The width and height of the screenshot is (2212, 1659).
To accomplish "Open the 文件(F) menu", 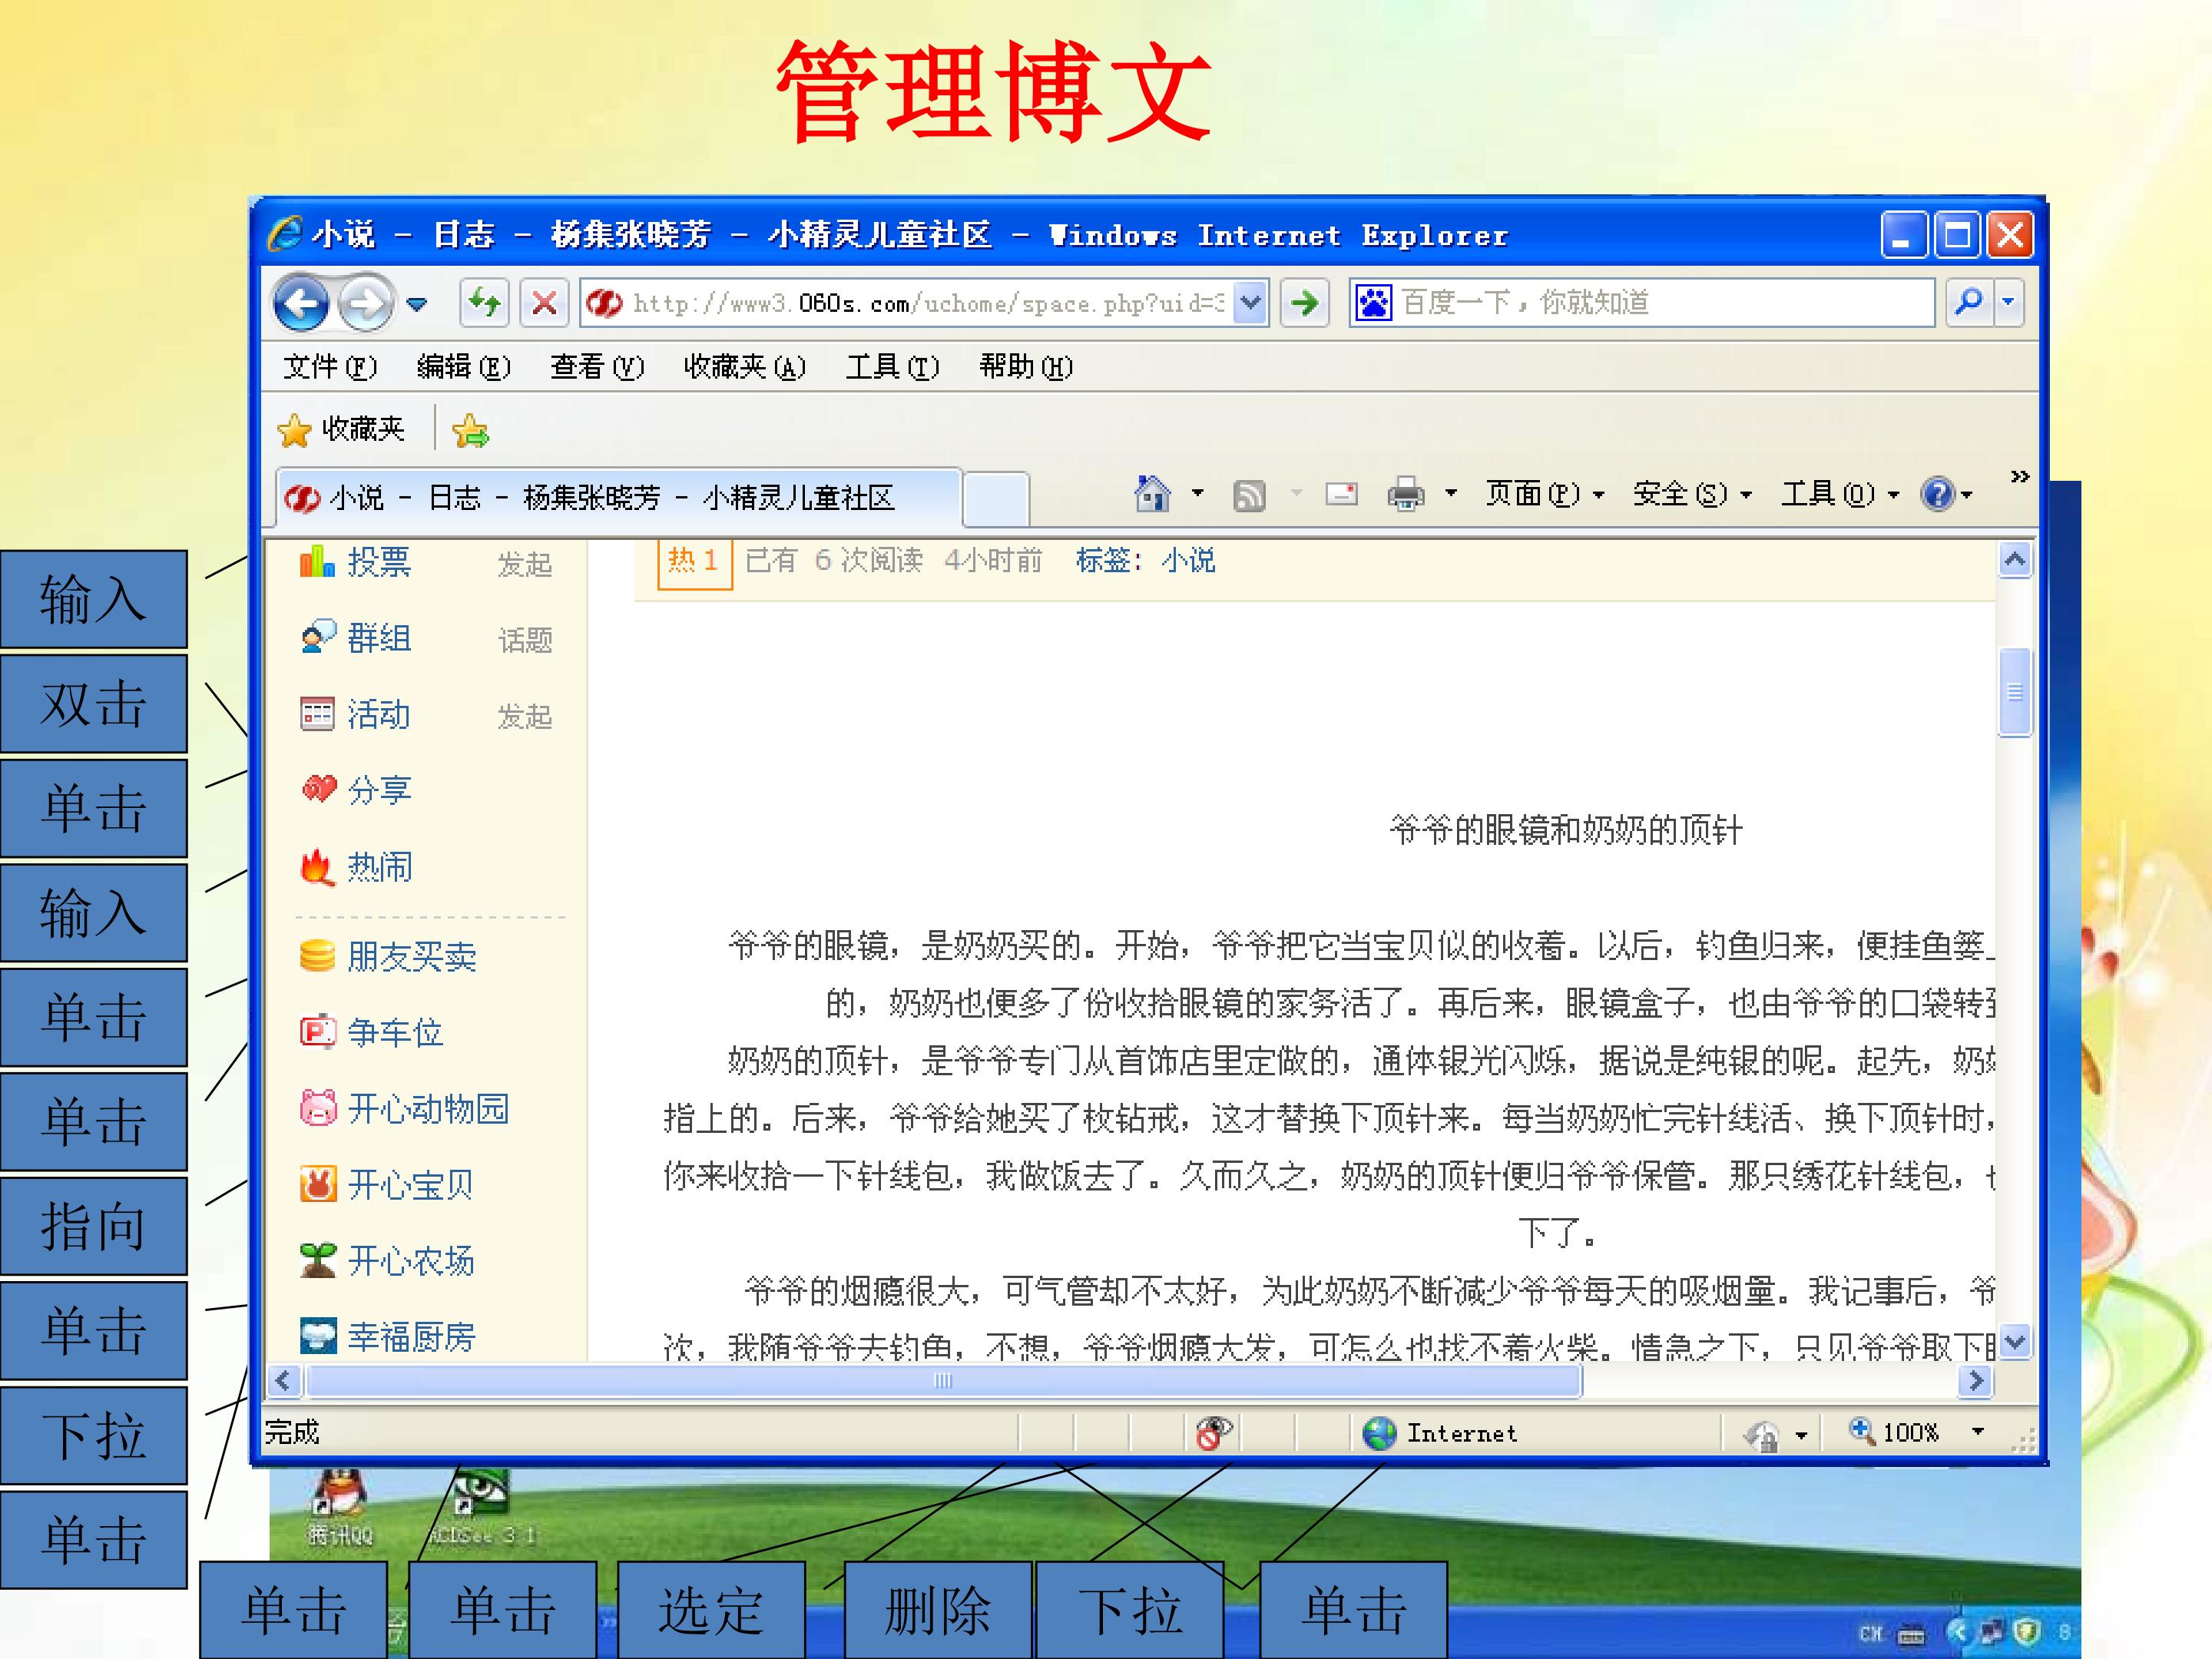I will pos(330,367).
